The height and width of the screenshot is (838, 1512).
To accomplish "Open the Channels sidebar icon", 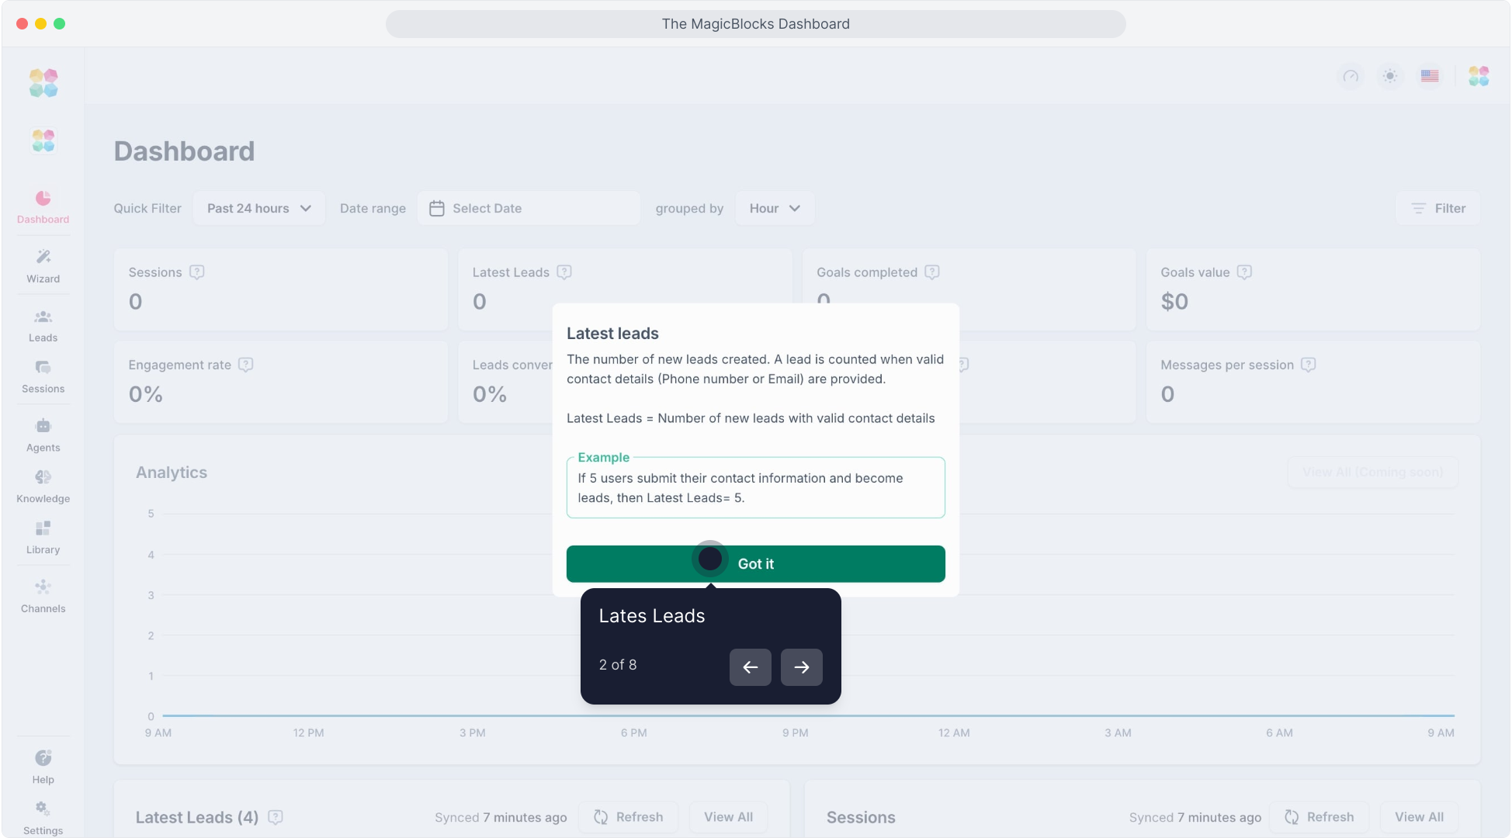I will [43, 596].
